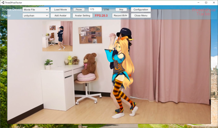218x128 pixels.
Task: Expand the Avatar dropdown showing unitychan
Action: point(36,15)
